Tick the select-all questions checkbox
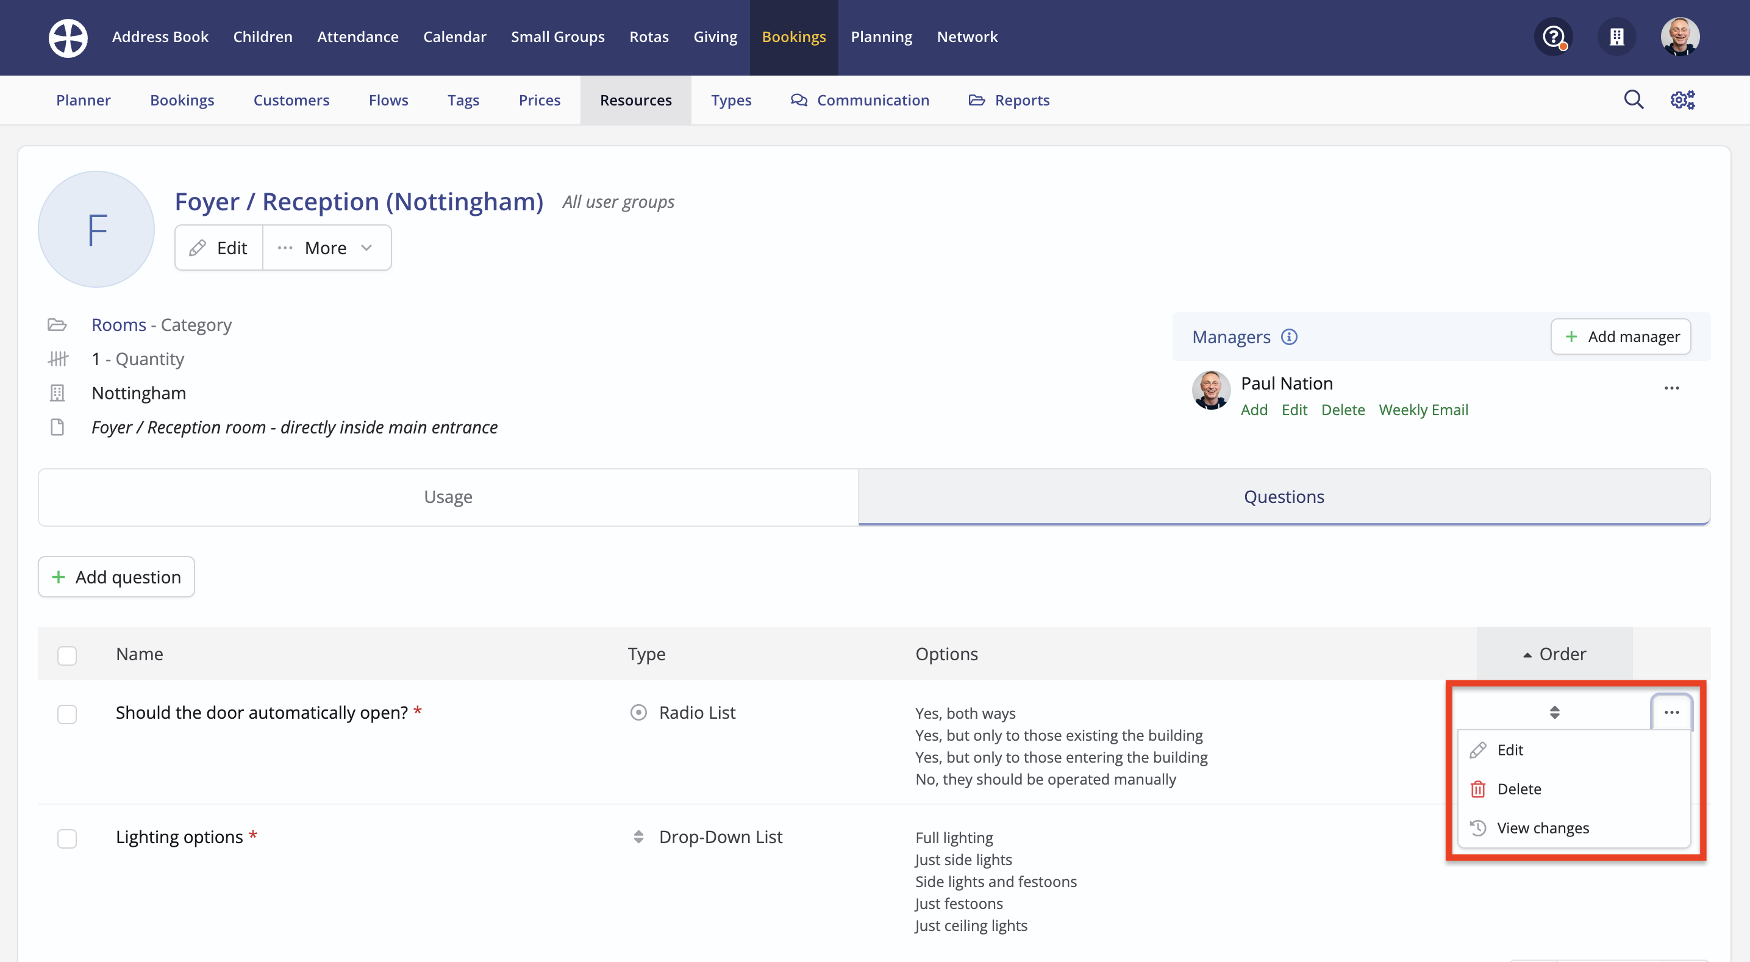Image resolution: width=1750 pixels, height=962 pixels. tap(67, 655)
